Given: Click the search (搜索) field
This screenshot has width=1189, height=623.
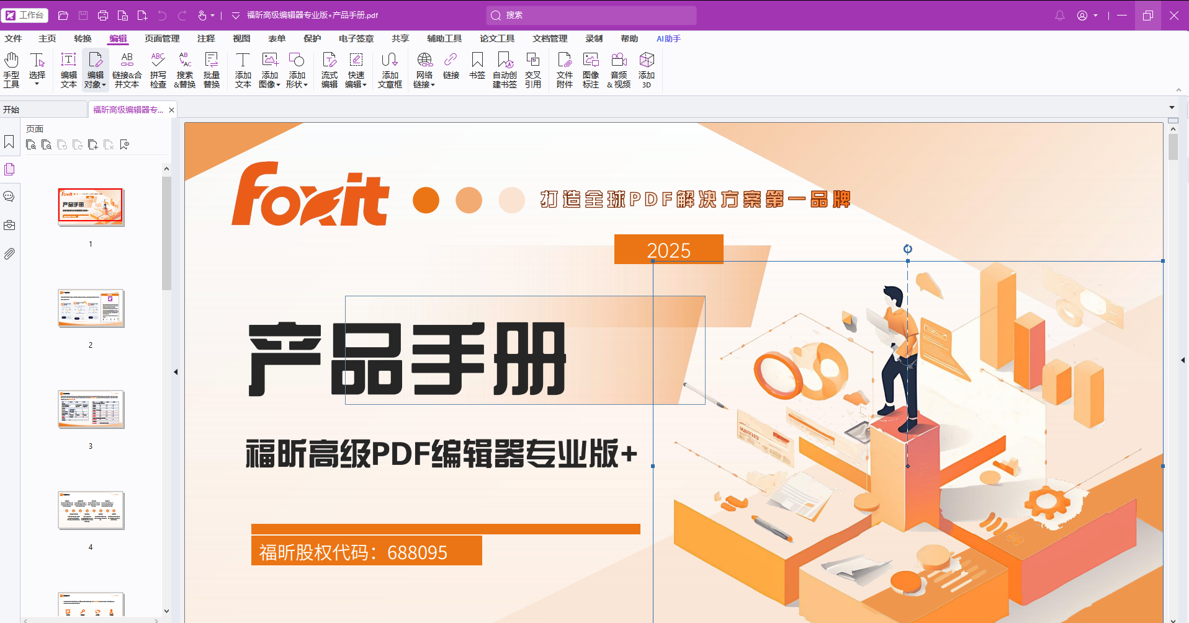Looking at the screenshot, I should (591, 15).
